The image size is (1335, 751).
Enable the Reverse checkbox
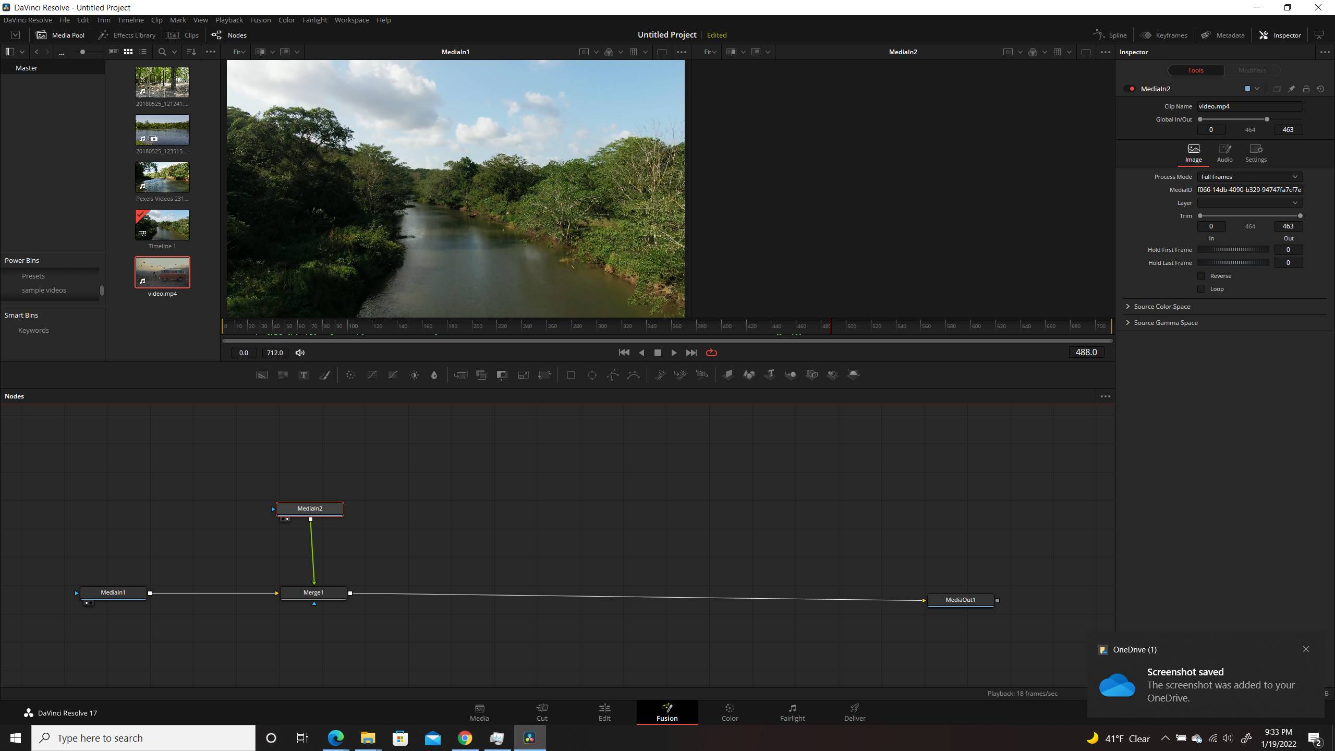pos(1201,275)
